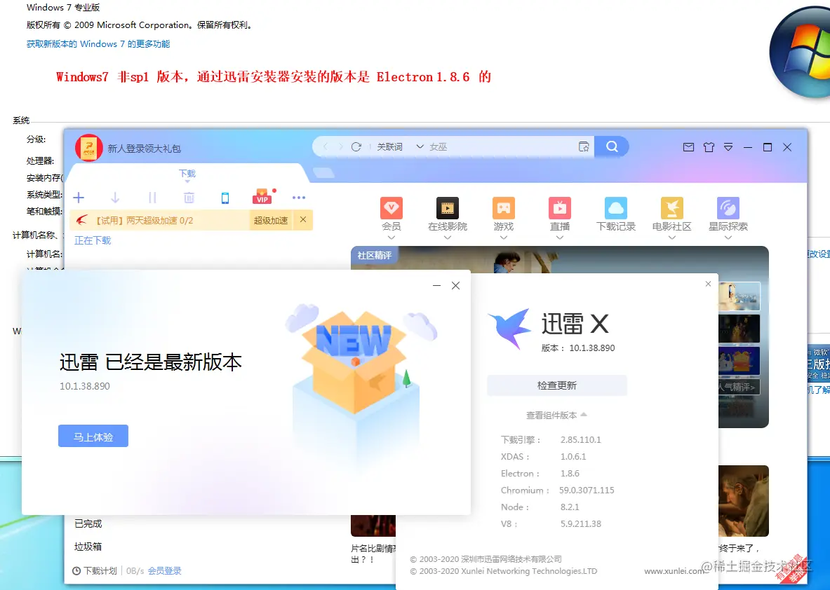This screenshot has height=590, width=830.
Task: Click the 超级加速 button
Action: (x=271, y=221)
